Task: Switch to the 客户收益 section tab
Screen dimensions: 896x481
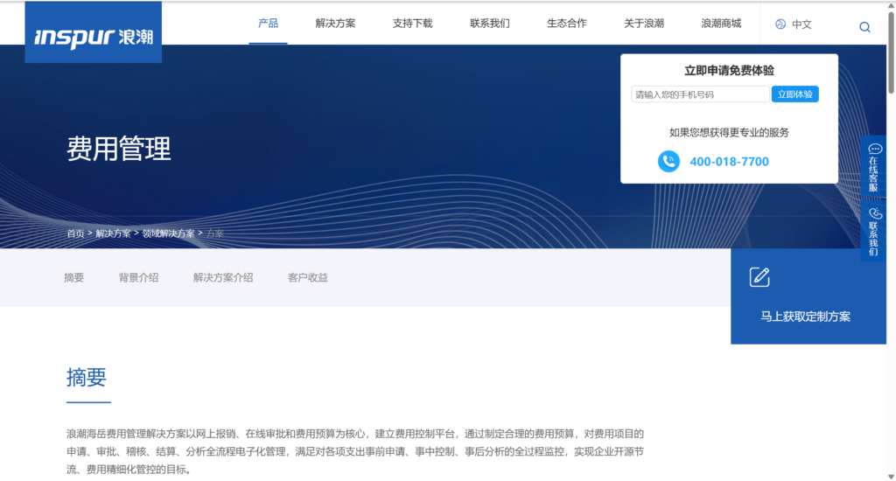Action: click(308, 277)
